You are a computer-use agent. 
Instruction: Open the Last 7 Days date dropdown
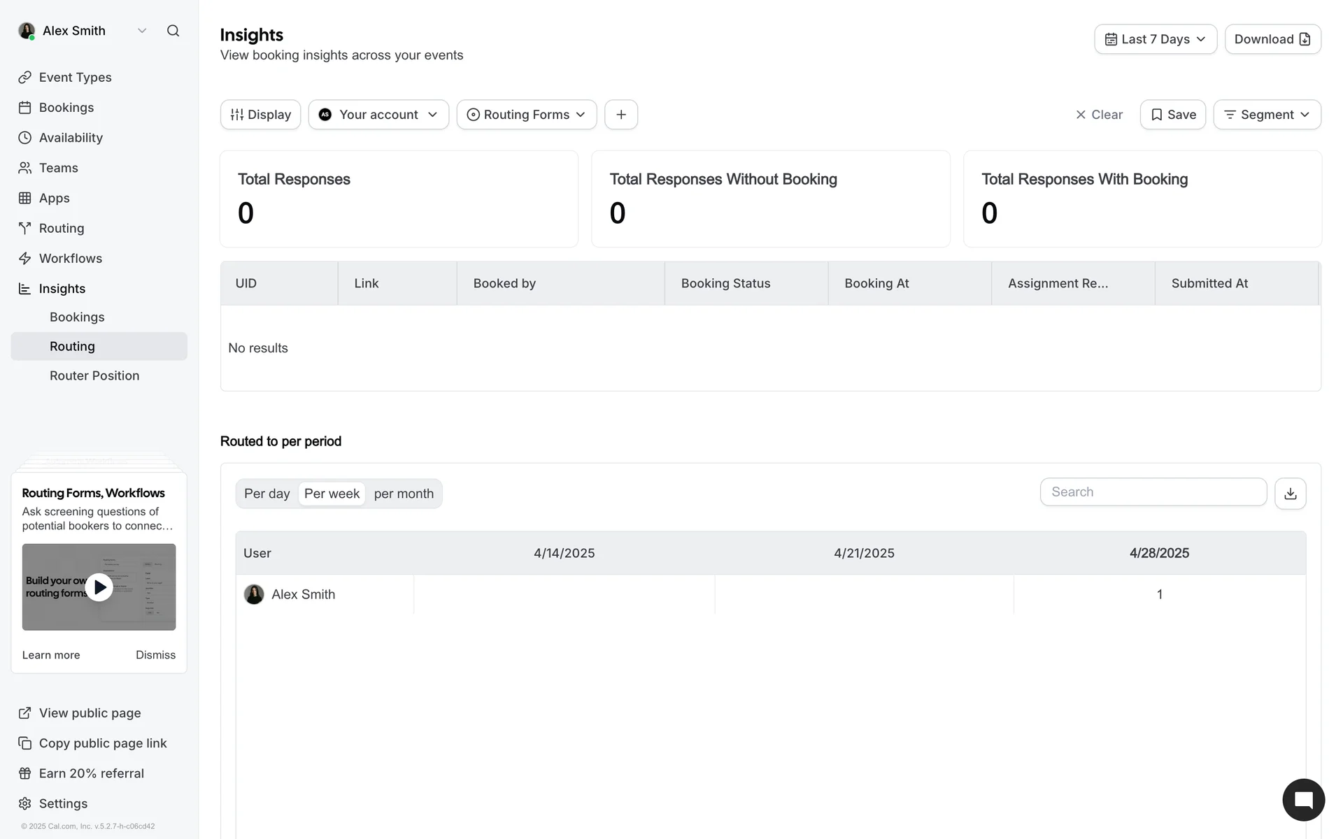(1155, 39)
